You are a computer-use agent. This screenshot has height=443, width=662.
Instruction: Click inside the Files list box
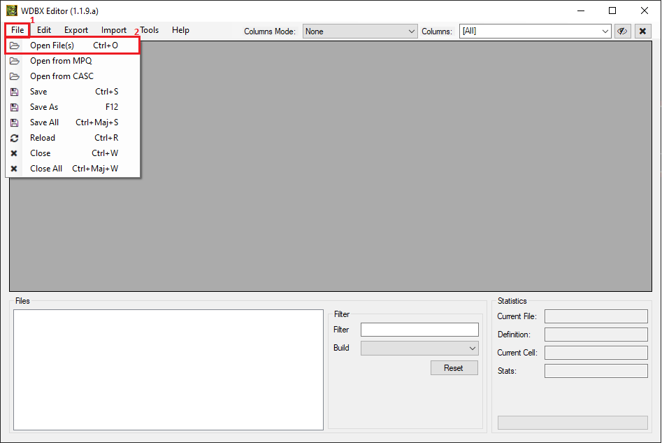pyautogui.click(x=168, y=370)
